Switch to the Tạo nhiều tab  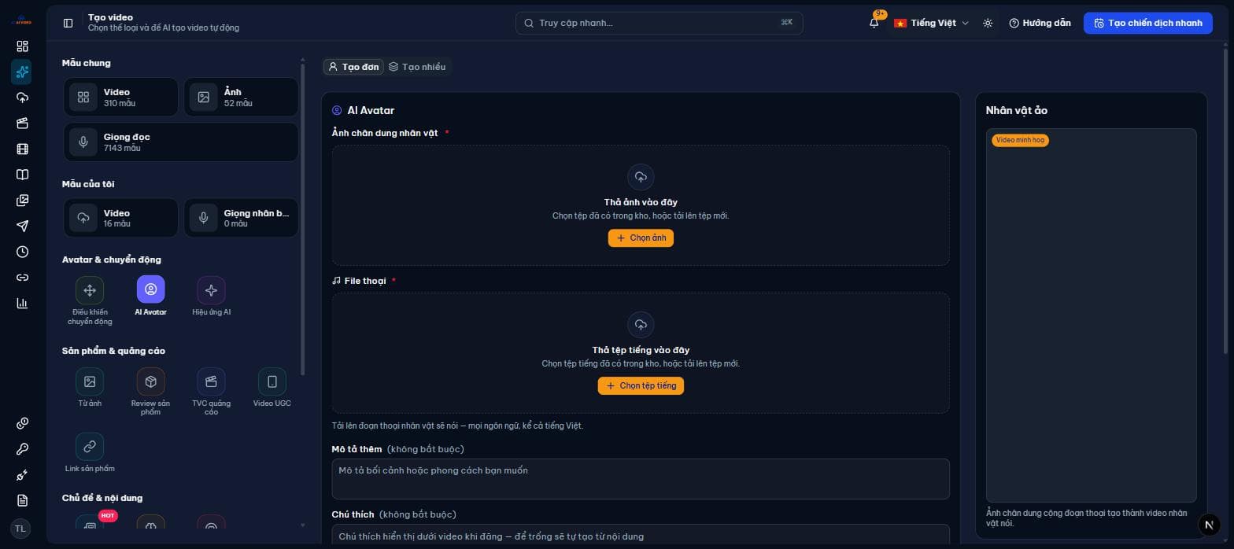[417, 67]
